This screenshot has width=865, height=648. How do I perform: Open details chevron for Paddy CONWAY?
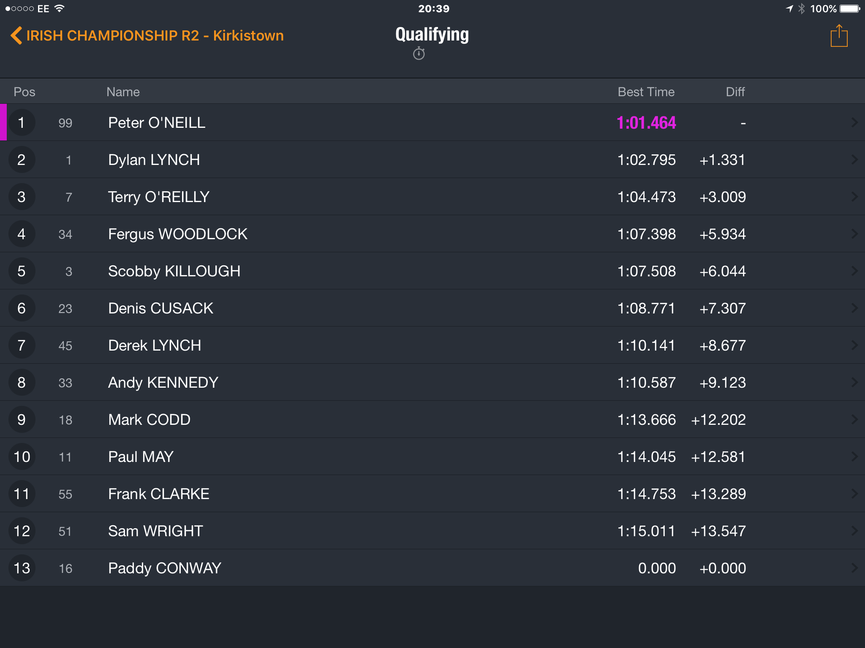pos(854,568)
